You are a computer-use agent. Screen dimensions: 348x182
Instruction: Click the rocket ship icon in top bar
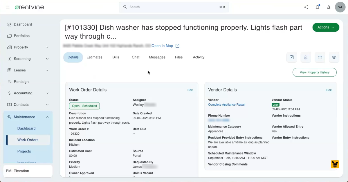click(x=329, y=7)
